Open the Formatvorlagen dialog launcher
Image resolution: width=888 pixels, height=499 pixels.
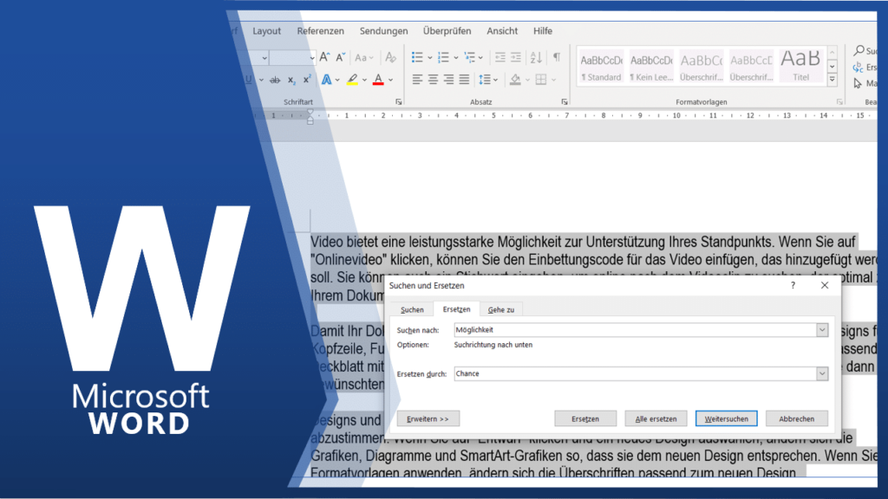point(839,102)
